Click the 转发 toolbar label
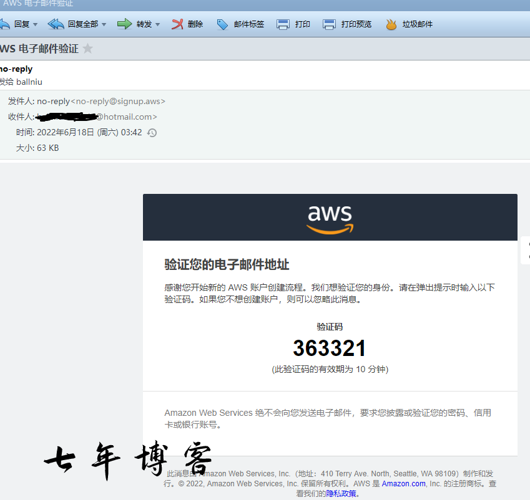Viewport: 530px width, 500px height. (x=144, y=24)
